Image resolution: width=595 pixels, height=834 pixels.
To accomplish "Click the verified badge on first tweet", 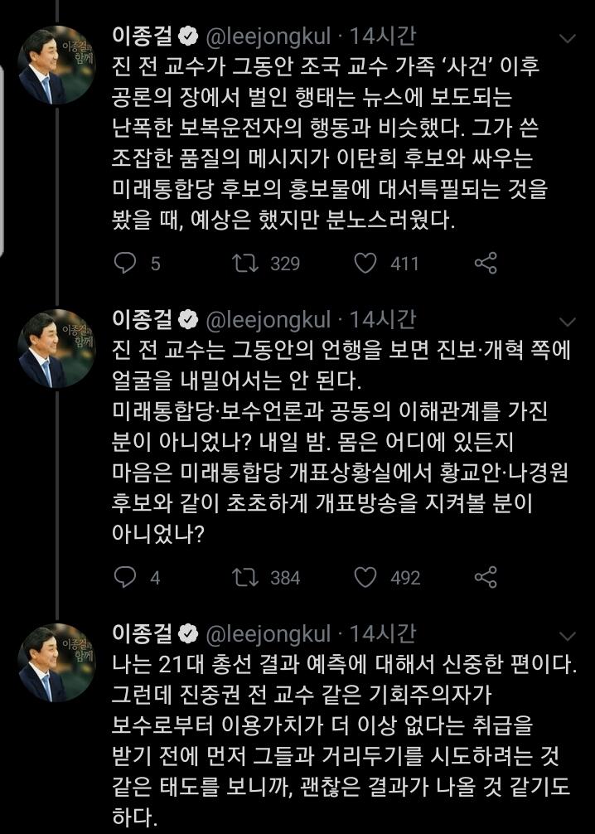I will (x=188, y=37).
